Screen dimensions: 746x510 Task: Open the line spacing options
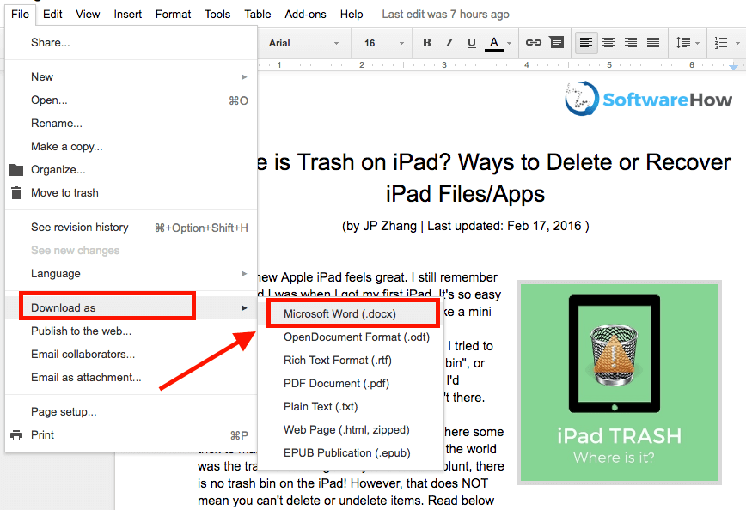click(684, 43)
